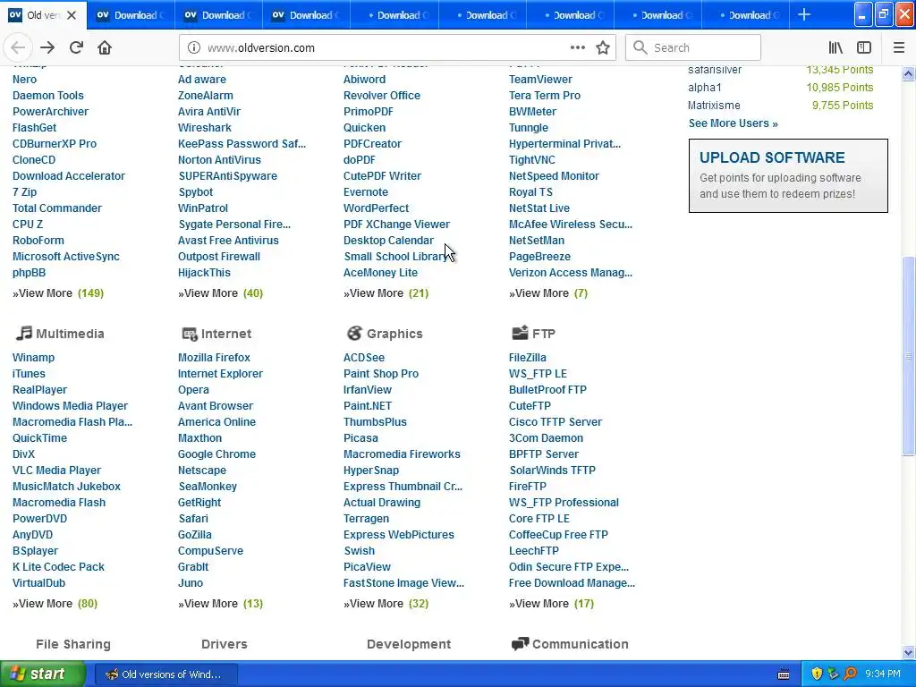Expand Multimedia View More (80)
The width and height of the screenshot is (916, 687).
pyautogui.click(x=55, y=604)
